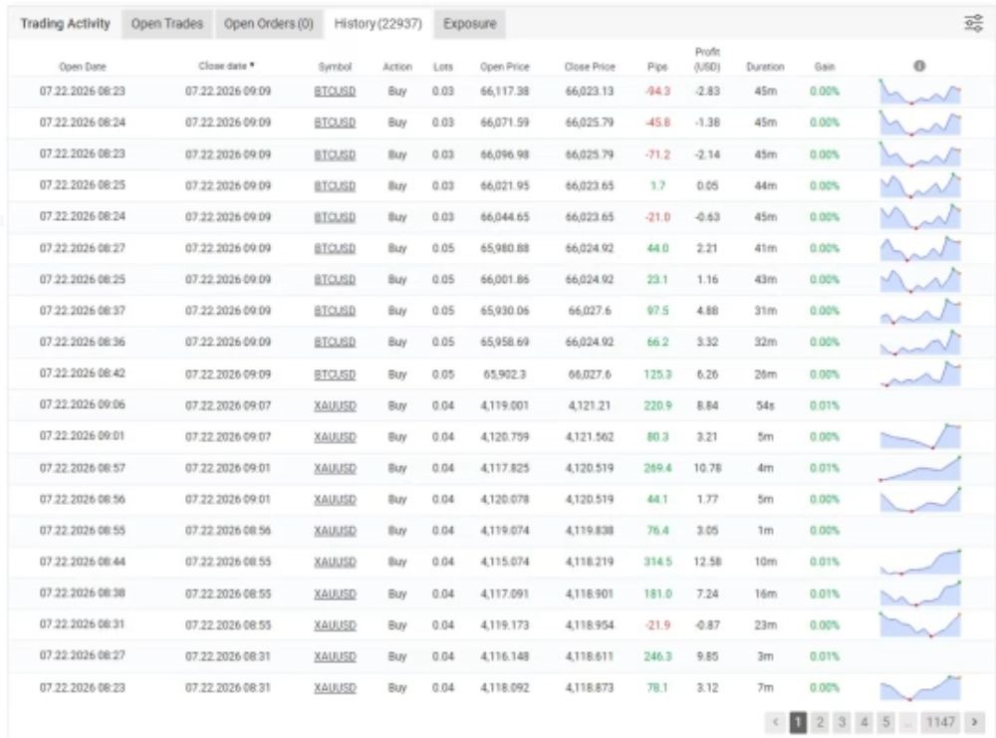Click the profit value -2.83
The height and width of the screenshot is (738, 996).
[x=707, y=92]
